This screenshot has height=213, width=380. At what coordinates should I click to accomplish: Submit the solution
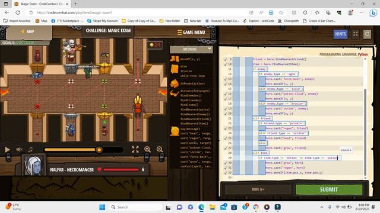coord(328,189)
